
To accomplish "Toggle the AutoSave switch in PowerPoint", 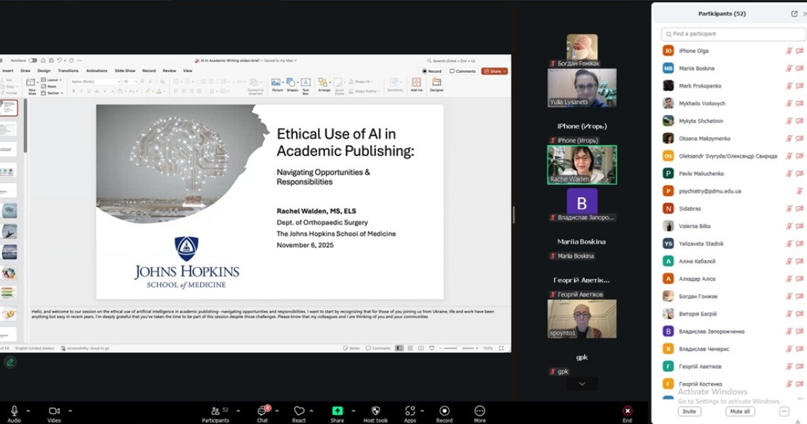I will point(33,61).
